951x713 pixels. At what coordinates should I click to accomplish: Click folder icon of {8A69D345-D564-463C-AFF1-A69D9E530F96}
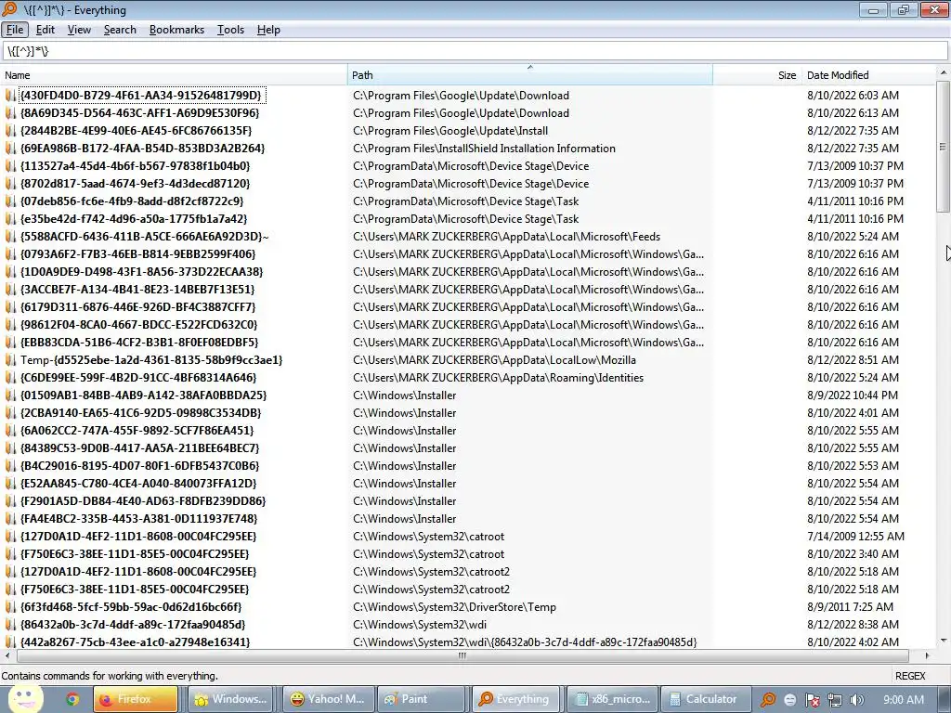(11, 112)
